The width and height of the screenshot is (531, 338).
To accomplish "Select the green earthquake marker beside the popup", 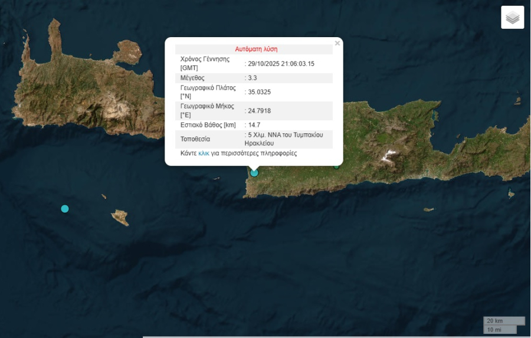I will (336, 166).
